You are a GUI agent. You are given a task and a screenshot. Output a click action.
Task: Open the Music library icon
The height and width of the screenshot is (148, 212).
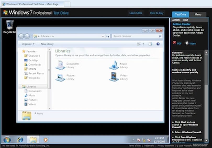(x=114, y=65)
